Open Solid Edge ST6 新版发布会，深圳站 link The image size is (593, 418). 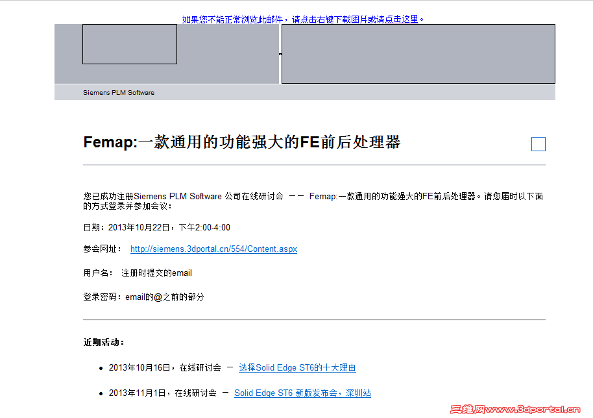pos(302,393)
